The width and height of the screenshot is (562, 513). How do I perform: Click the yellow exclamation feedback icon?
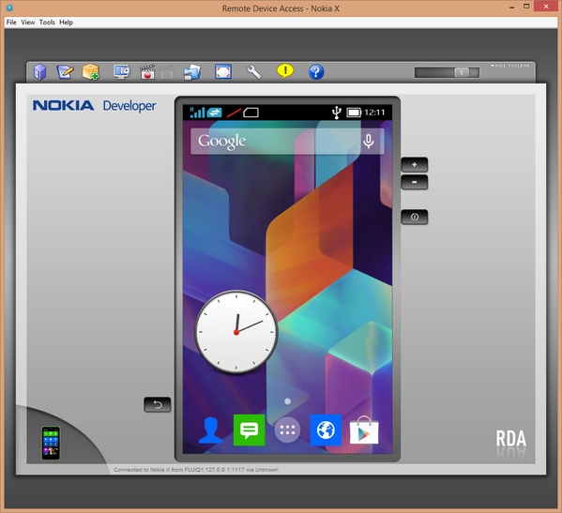point(285,71)
